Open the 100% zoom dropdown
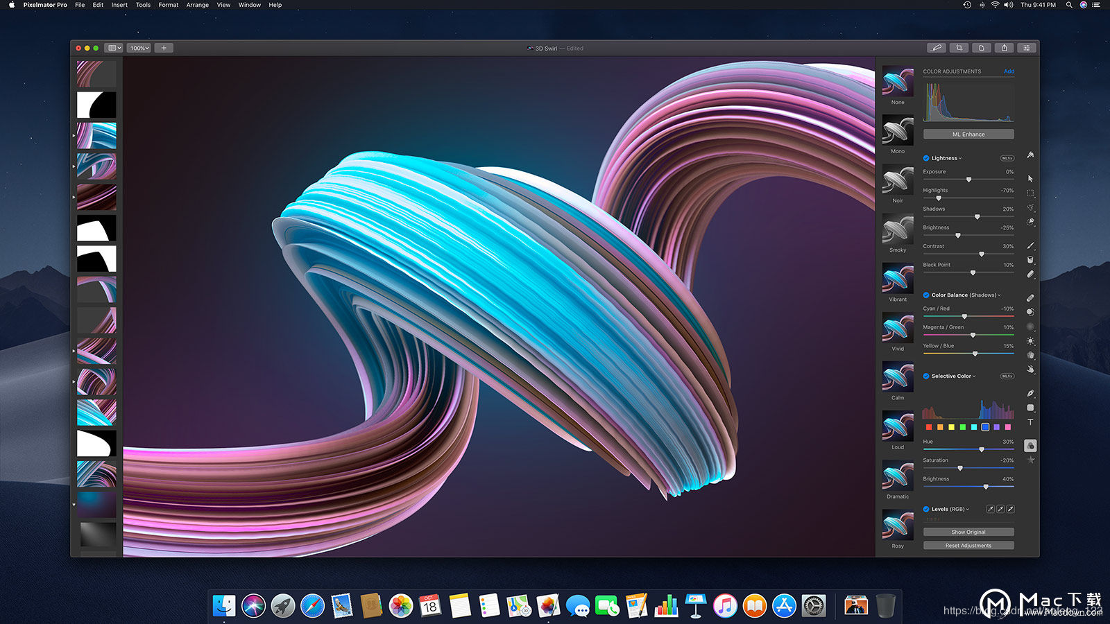The image size is (1110, 624). tap(139, 48)
